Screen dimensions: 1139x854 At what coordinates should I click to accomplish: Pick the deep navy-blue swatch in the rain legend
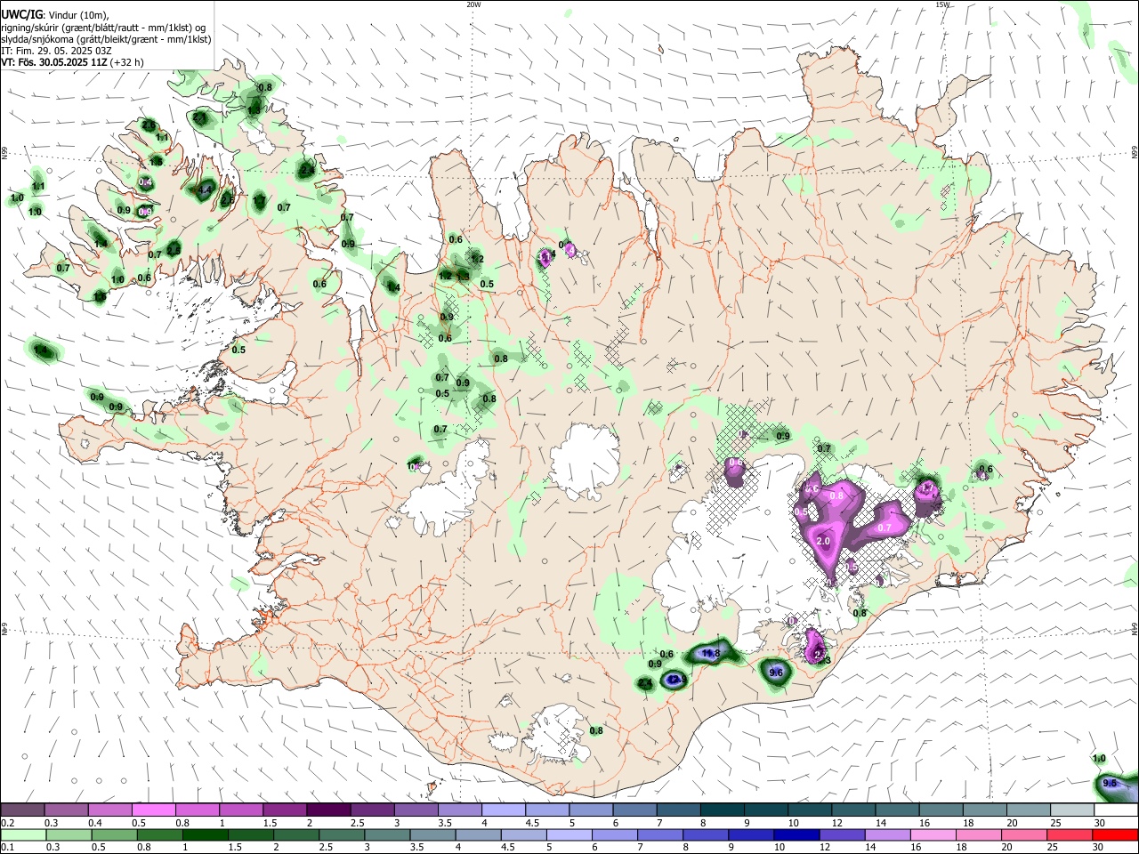795,835
